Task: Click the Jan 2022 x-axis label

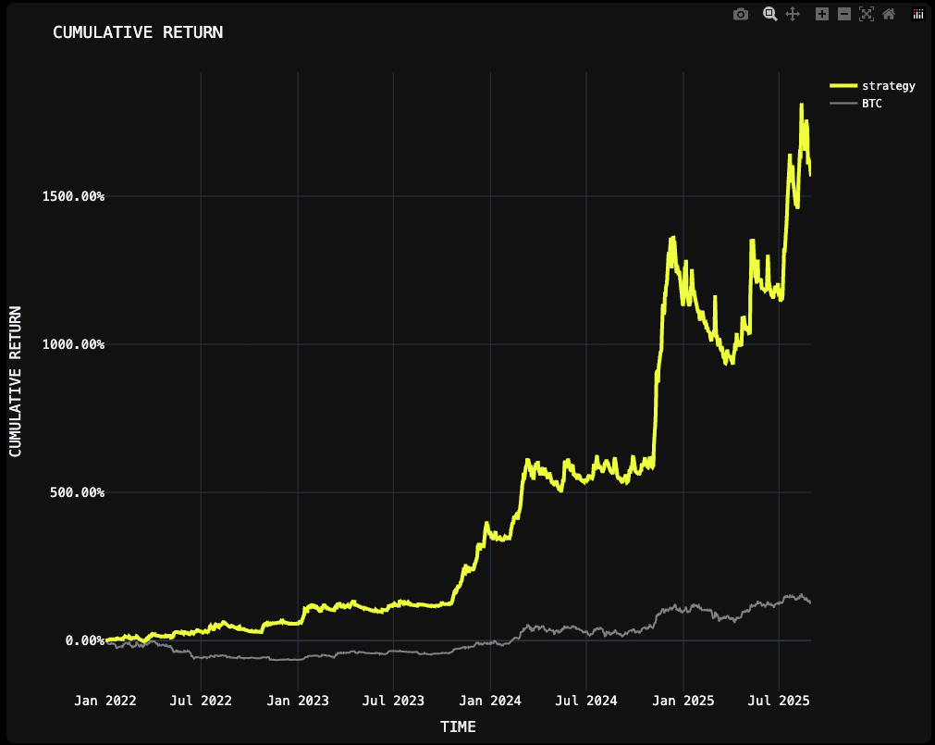Action: pyautogui.click(x=105, y=701)
